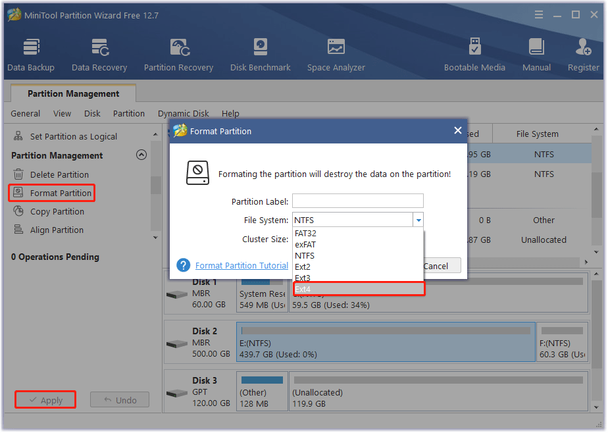The image size is (608, 433).
Task: Open the Partition menu
Action: 129,114
